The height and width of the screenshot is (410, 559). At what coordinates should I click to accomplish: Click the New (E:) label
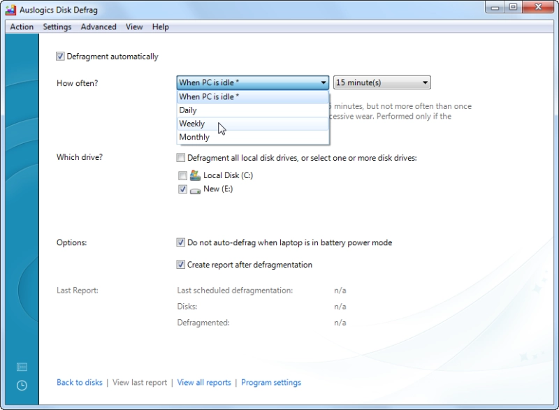(x=218, y=189)
